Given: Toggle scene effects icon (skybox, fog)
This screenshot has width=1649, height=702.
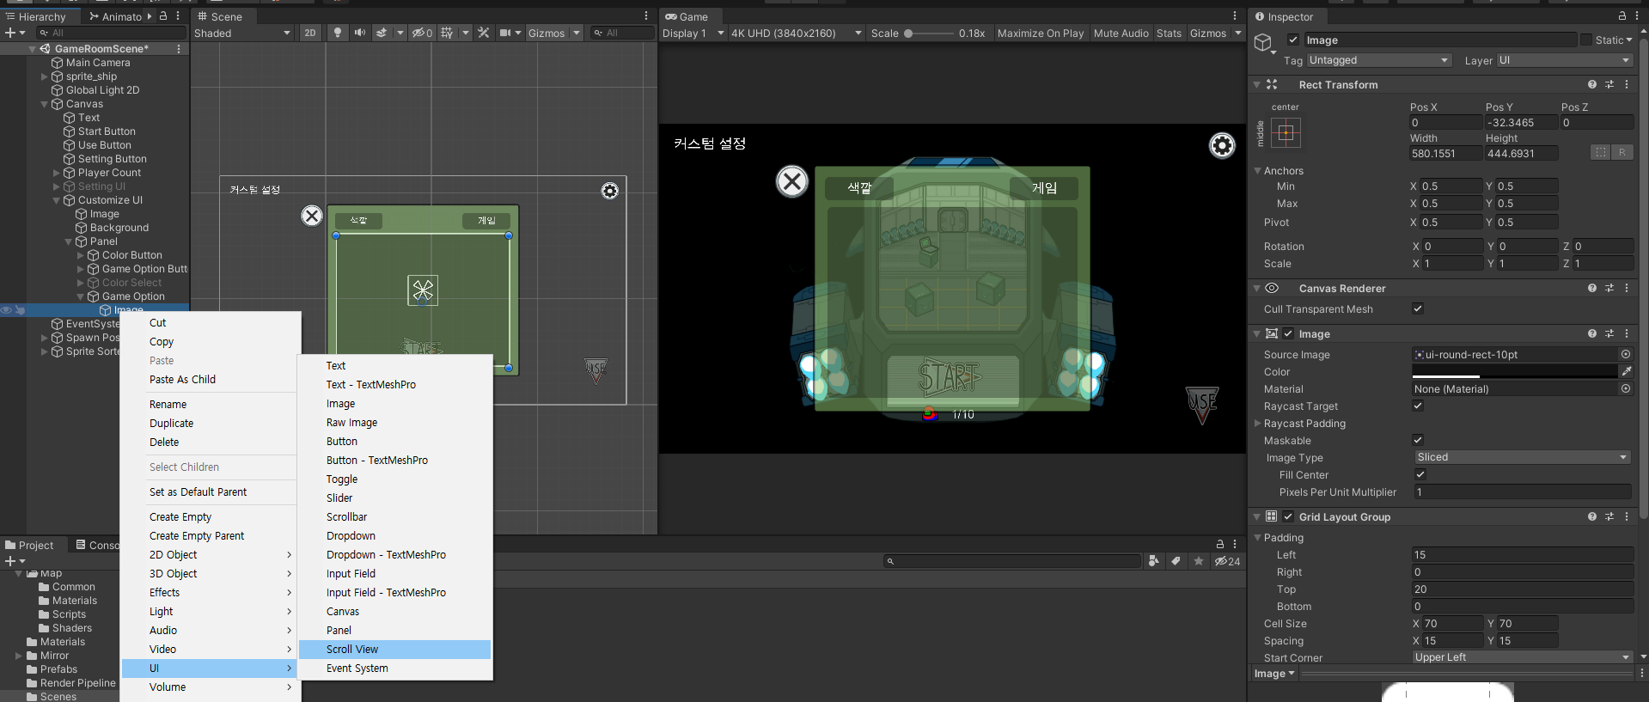Looking at the screenshot, I should [382, 33].
